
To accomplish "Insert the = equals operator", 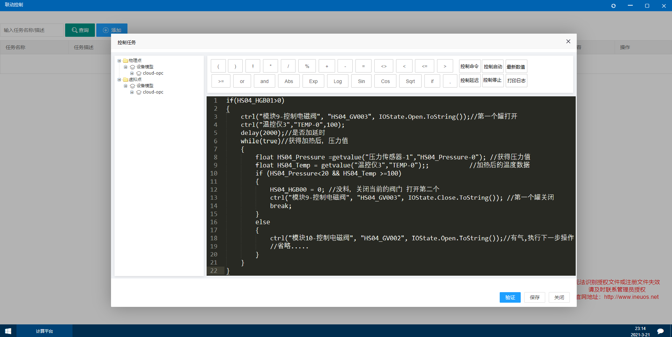I will click(x=363, y=66).
